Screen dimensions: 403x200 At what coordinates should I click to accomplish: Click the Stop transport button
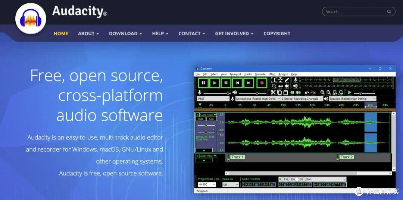(x=226, y=83)
